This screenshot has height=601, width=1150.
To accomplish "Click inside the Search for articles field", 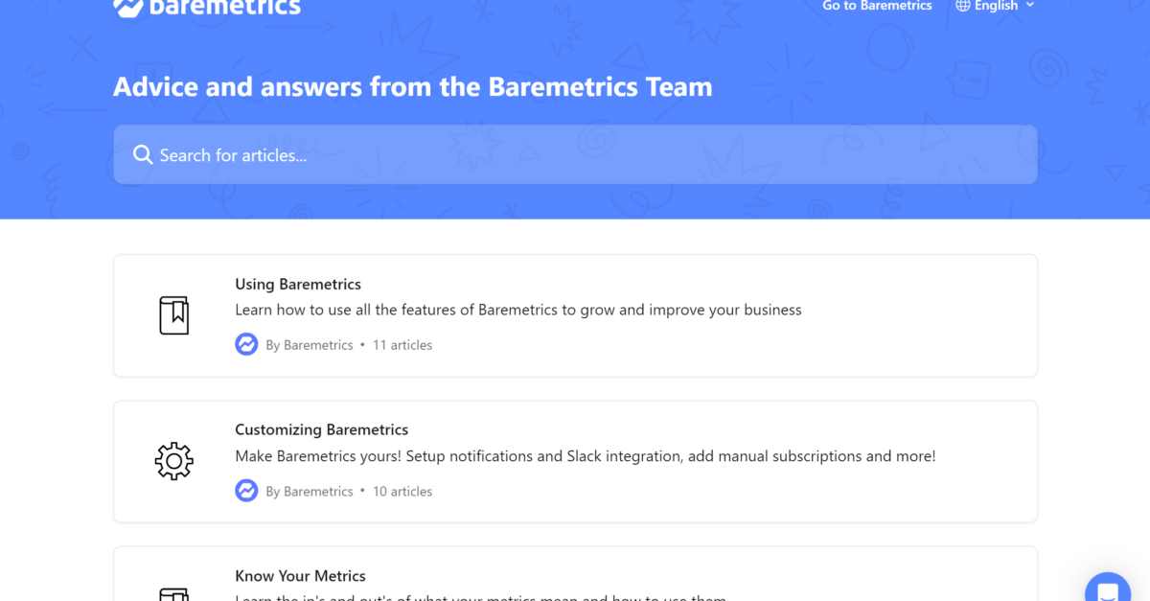I will (x=383, y=154).
